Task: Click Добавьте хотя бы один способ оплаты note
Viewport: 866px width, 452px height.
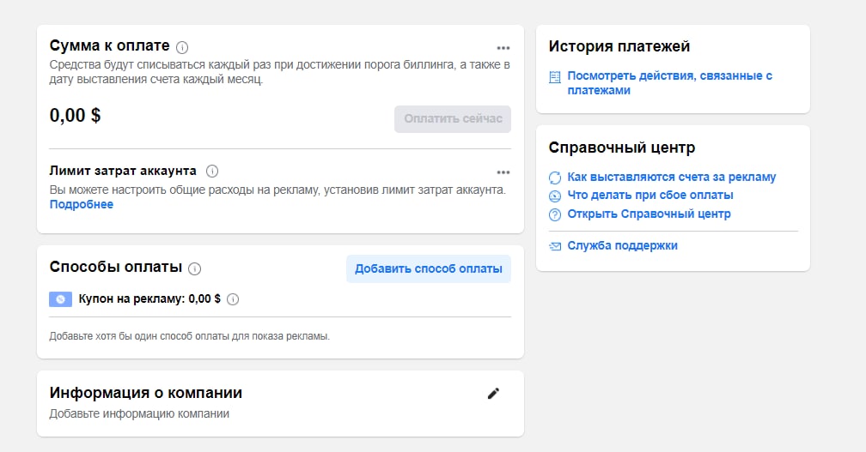Action: pyautogui.click(x=189, y=336)
